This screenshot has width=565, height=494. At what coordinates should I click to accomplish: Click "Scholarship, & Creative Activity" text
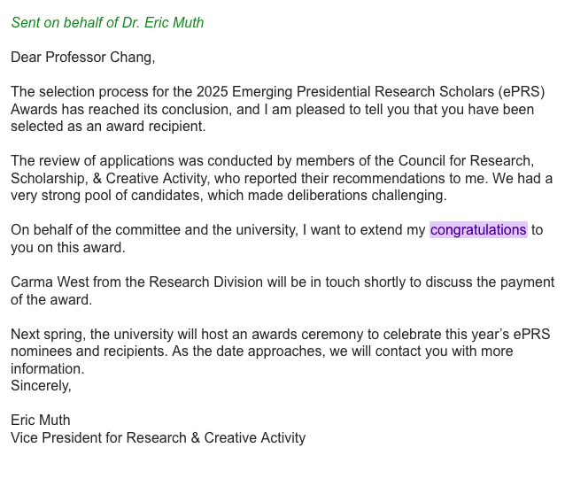click(110, 178)
